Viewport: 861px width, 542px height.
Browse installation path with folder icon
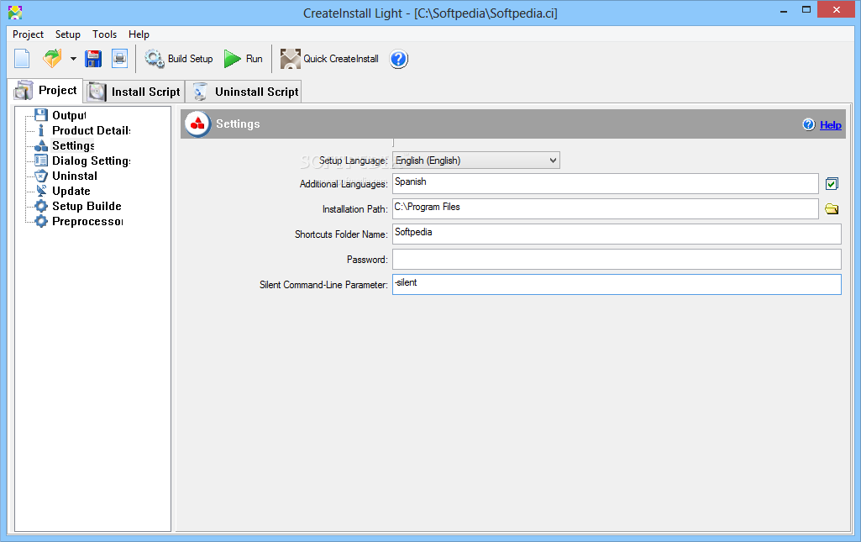832,208
